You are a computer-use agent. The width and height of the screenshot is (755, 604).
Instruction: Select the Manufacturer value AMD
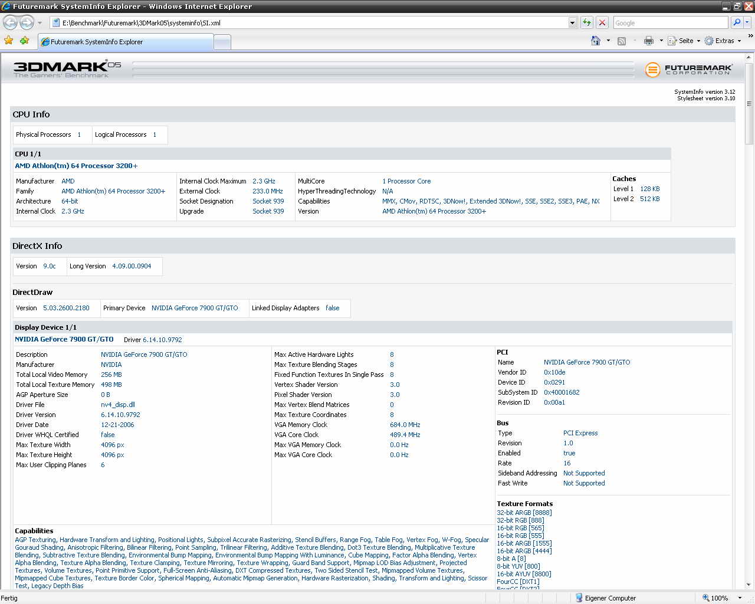coord(68,181)
